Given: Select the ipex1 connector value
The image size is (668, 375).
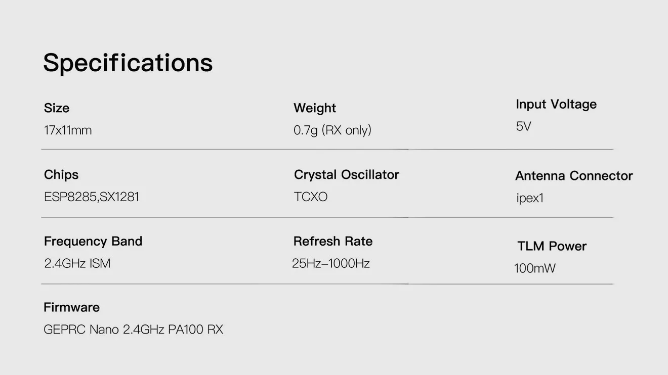Looking at the screenshot, I should coord(530,198).
